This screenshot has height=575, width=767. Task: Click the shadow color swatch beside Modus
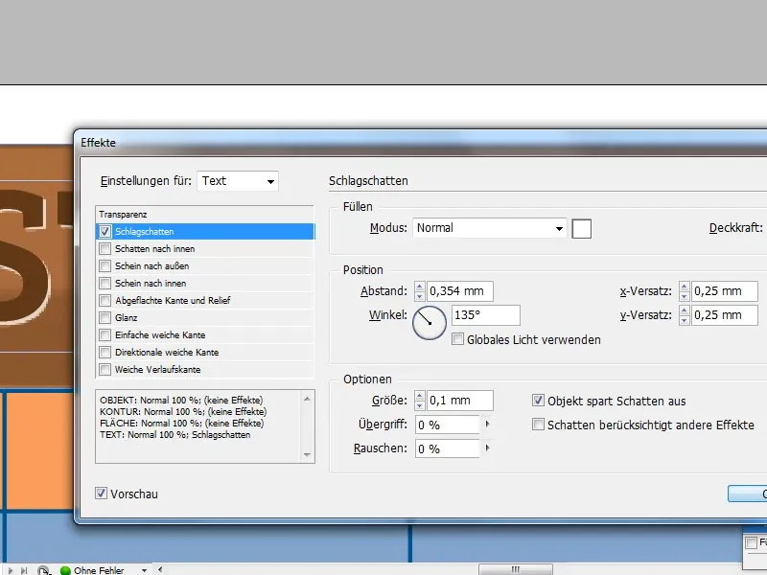tap(582, 229)
